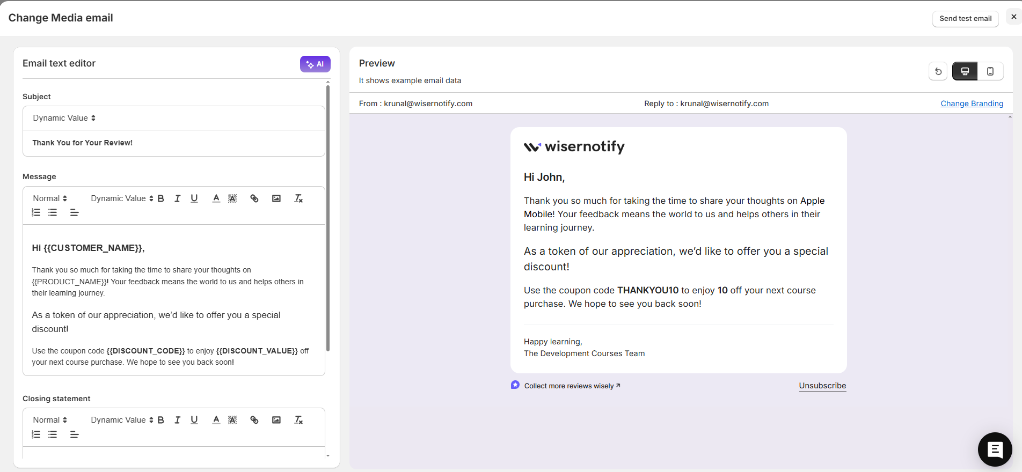
Task: Open Subject Dynamic Value dropdown
Action: point(64,118)
